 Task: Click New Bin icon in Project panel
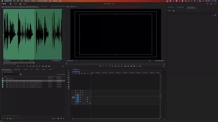tap(58, 119)
